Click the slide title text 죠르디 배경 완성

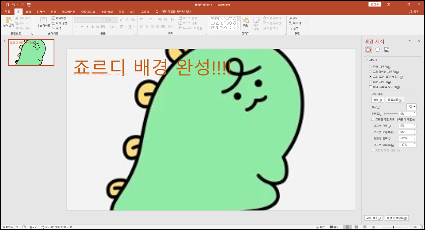(152, 67)
